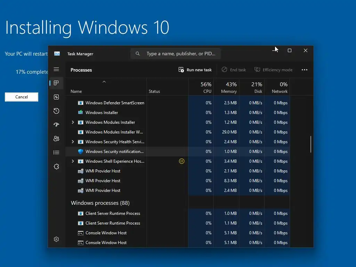
Task: Click the Efficiency mode button
Action: pyautogui.click(x=273, y=70)
